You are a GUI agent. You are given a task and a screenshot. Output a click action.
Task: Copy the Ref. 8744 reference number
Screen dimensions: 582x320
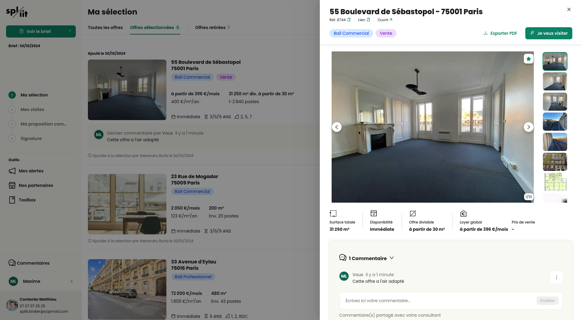coord(349,20)
